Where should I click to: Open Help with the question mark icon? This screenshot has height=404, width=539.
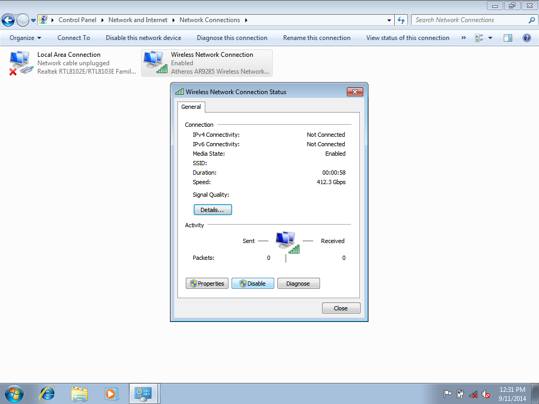tap(526, 38)
